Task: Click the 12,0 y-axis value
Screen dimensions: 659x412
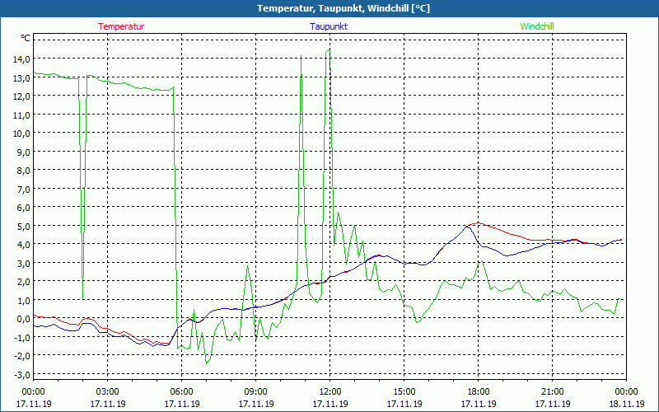Action: [x=21, y=96]
